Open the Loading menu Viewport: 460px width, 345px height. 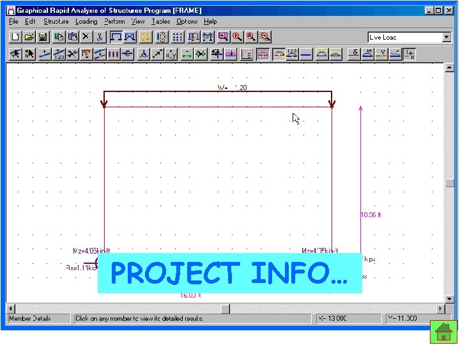pos(86,22)
